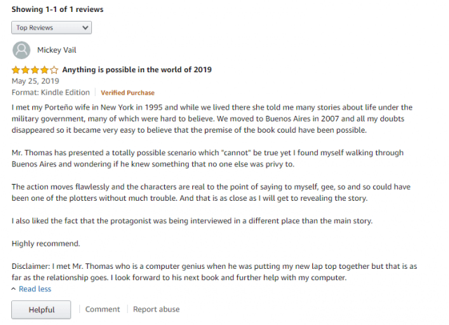The height and width of the screenshot is (325, 449).
Task: Click the Showing 1-1 of 1 reviews heading
Action: pyautogui.click(x=58, y=9)
